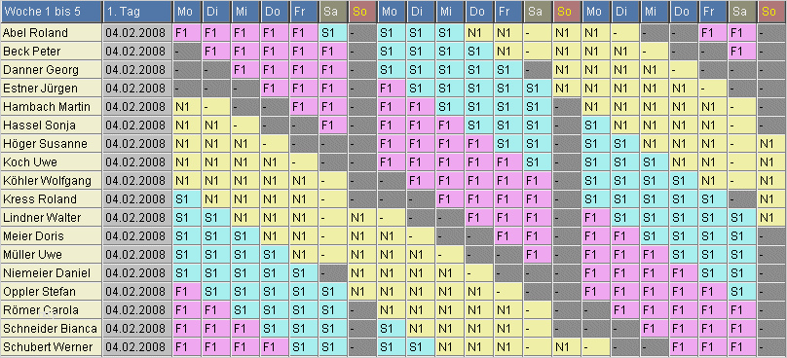The height and width of the screenshot is (358, 787).
Task: Select Oppler Stefan's first Monday F1 cell
Action: coord(187,292)
